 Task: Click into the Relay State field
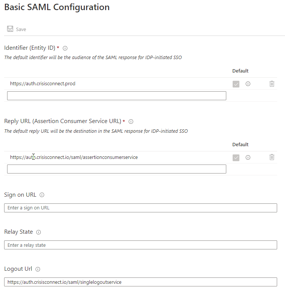141,245
